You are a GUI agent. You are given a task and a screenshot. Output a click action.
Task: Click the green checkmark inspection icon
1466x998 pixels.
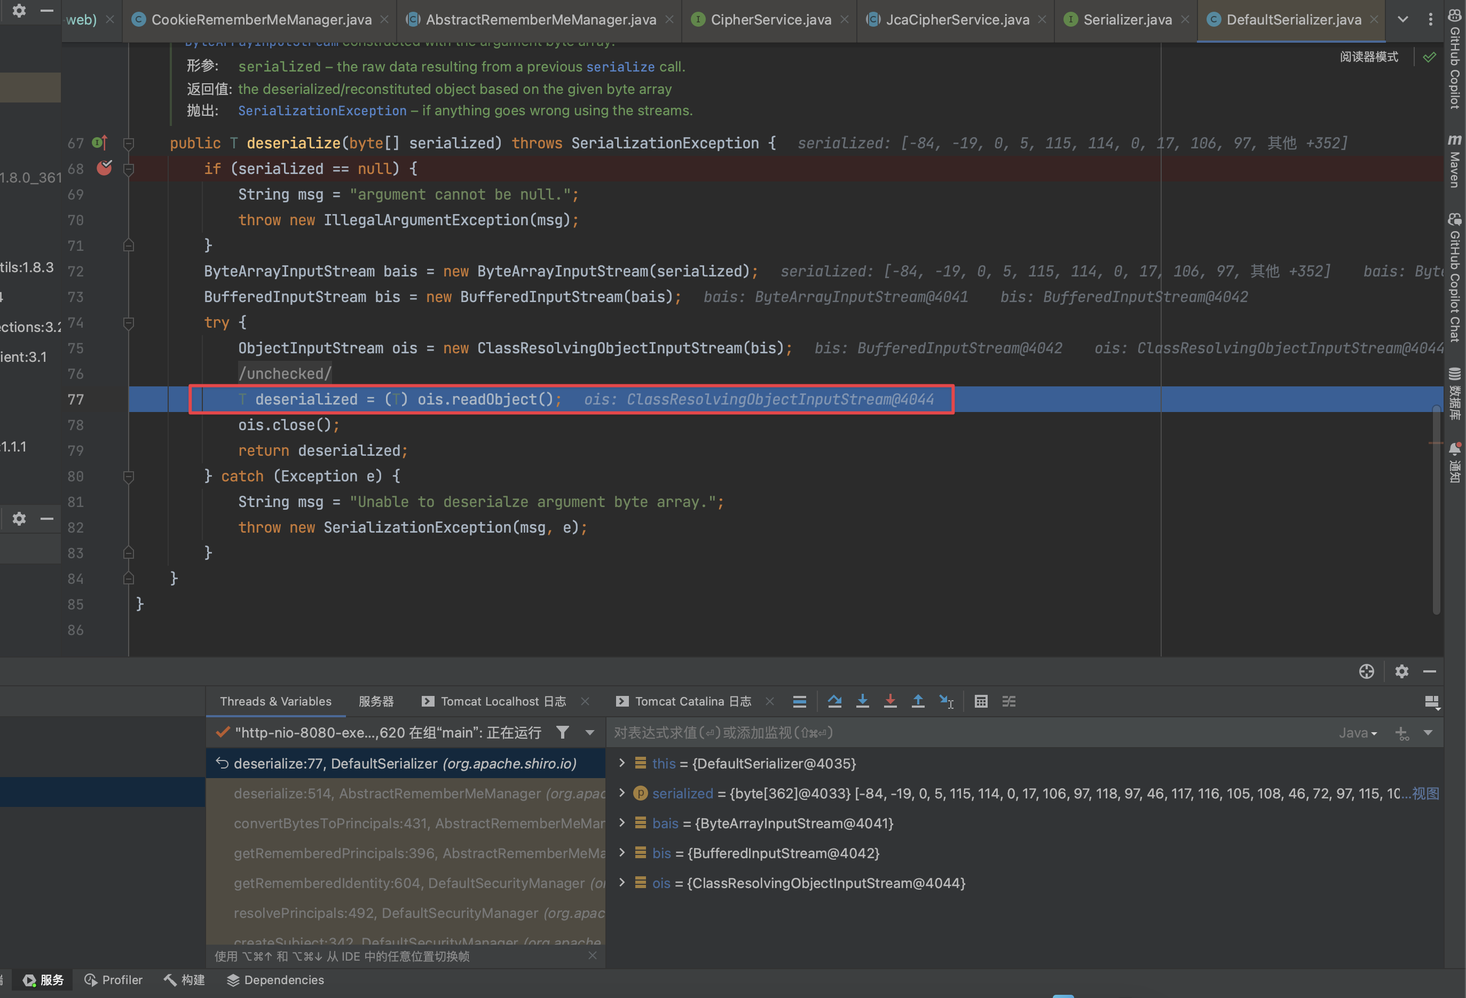pos(1429,57)
